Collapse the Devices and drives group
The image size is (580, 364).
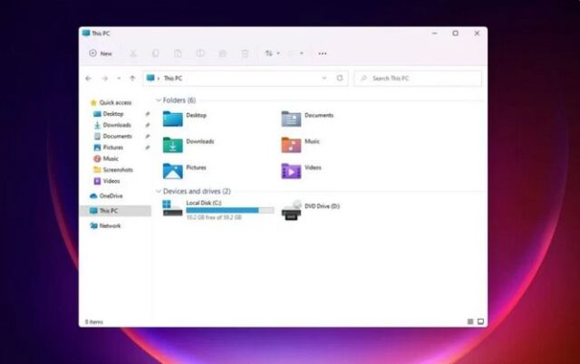click(159, 191)
